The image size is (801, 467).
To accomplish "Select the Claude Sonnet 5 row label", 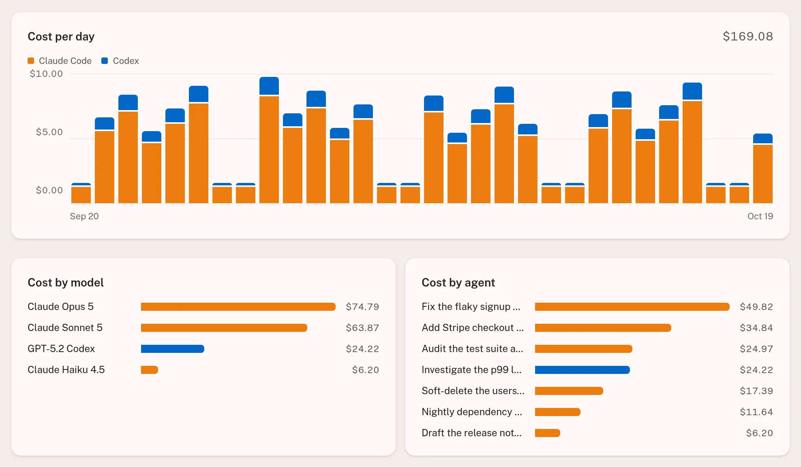I will [x=65, y=328].
